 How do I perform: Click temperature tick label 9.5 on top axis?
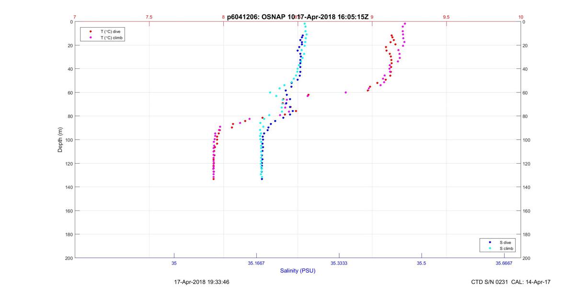tap(446, 17)
